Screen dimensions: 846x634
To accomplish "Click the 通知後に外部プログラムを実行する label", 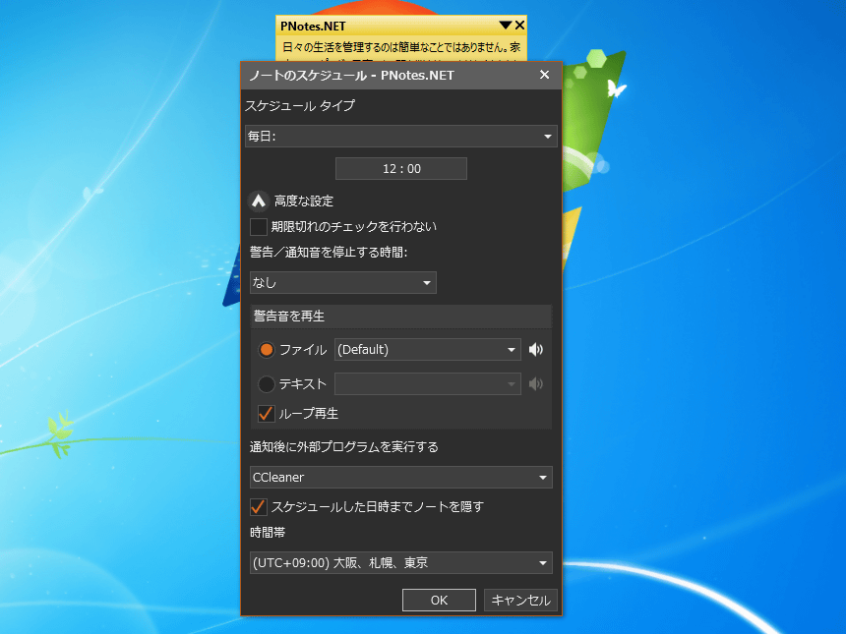I will 343,447.
